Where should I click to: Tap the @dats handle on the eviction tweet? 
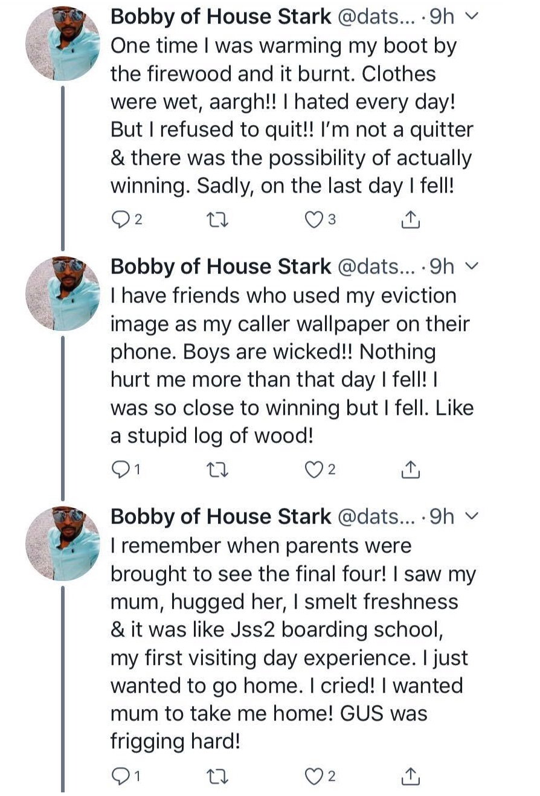(x=373, y=266)
